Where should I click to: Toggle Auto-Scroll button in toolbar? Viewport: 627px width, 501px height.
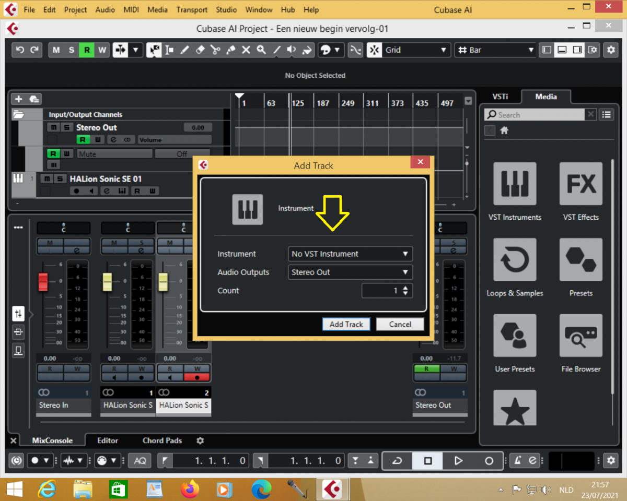pyautogui.click(x=120, y=50)
